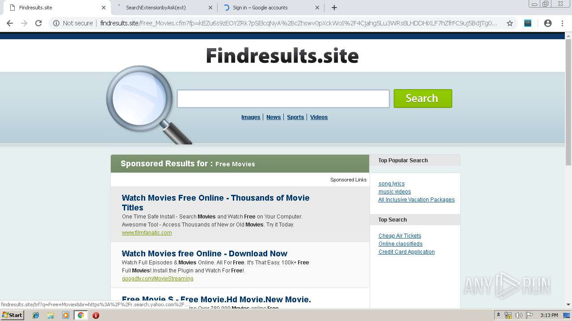Screen dimensions: 572x321
Task: Click the network tray icon
Action: click(x=508, y=315)
